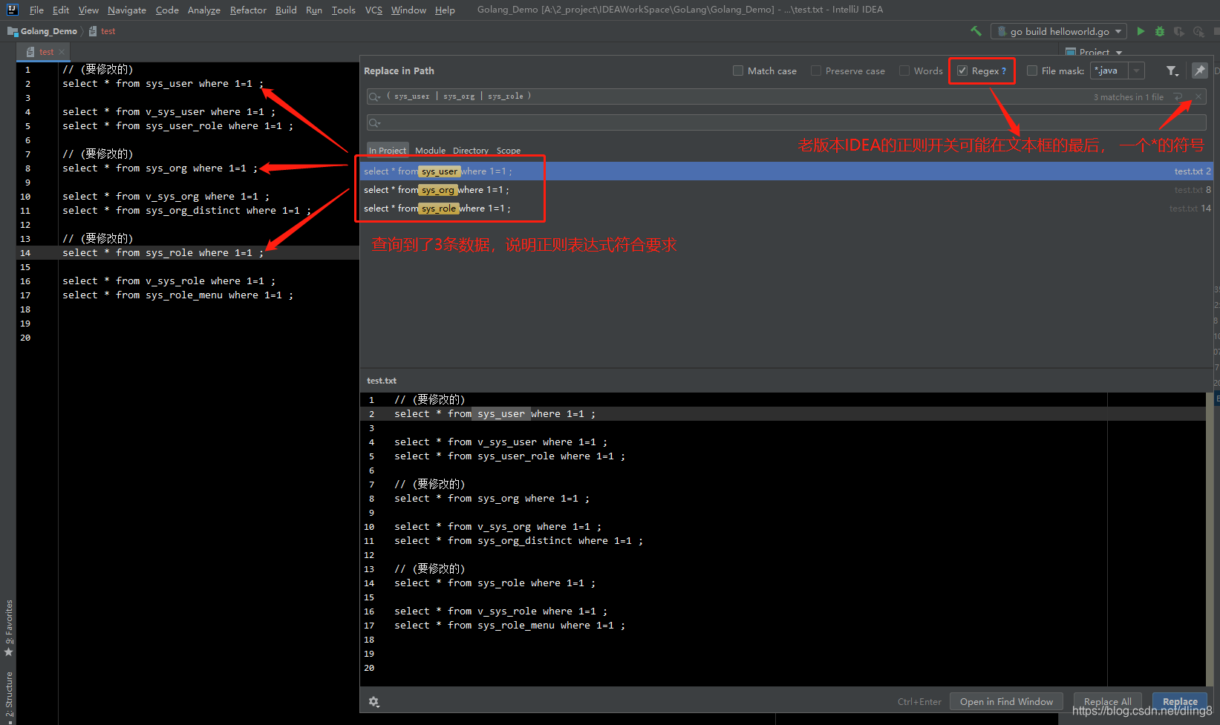Open the settings gear in Replace dialog
This screenshot has height=725, width=1220.
pos(373,701)
